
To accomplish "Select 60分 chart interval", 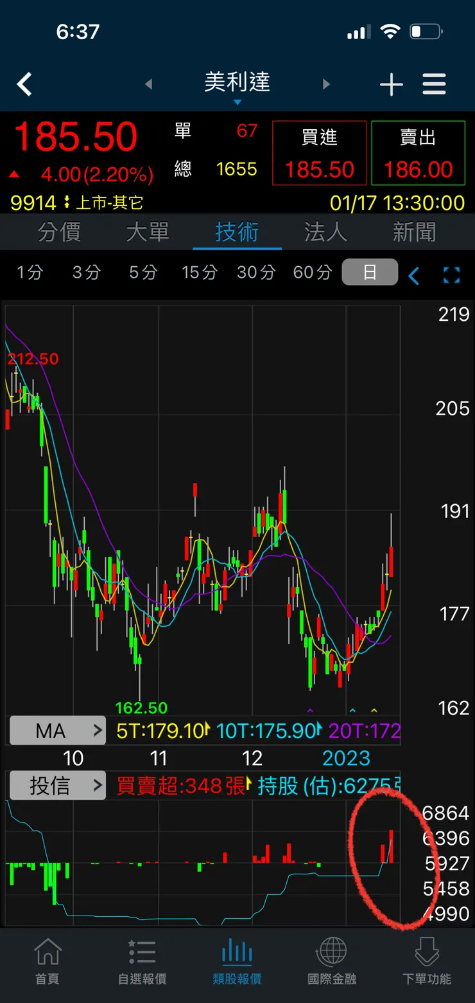I will click(313, 273).
